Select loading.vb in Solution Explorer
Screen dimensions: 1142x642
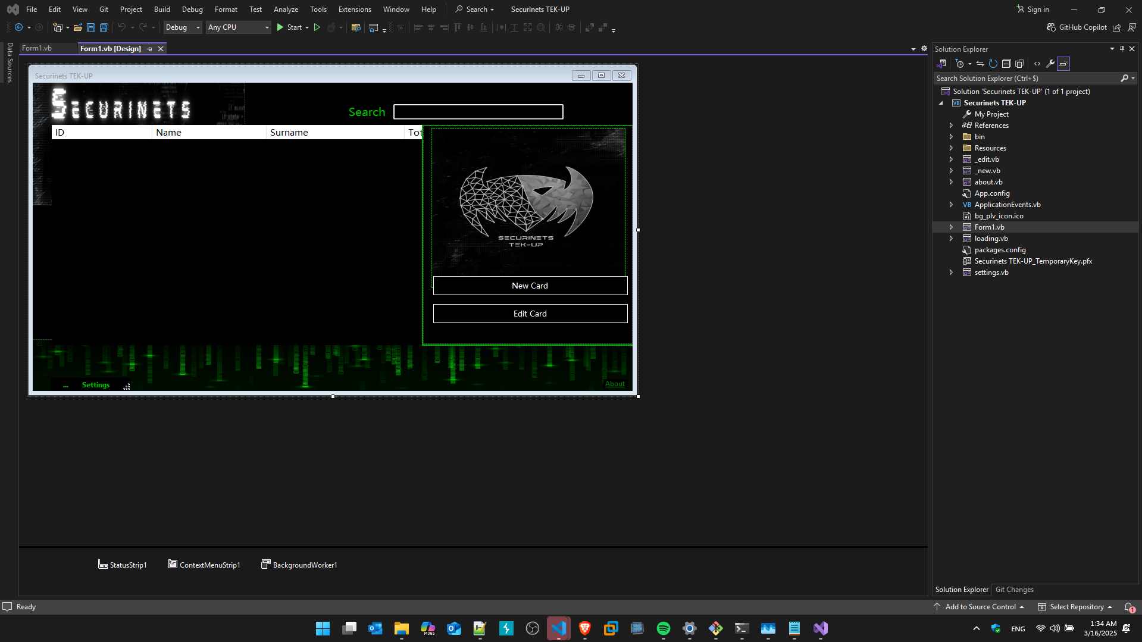(991, 239)
